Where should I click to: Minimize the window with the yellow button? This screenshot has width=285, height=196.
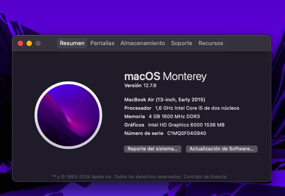point(29,43)
